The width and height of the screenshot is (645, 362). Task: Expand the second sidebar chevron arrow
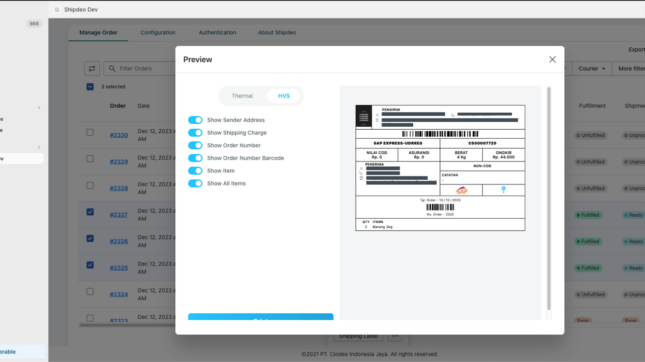click(x=39, y=147)
